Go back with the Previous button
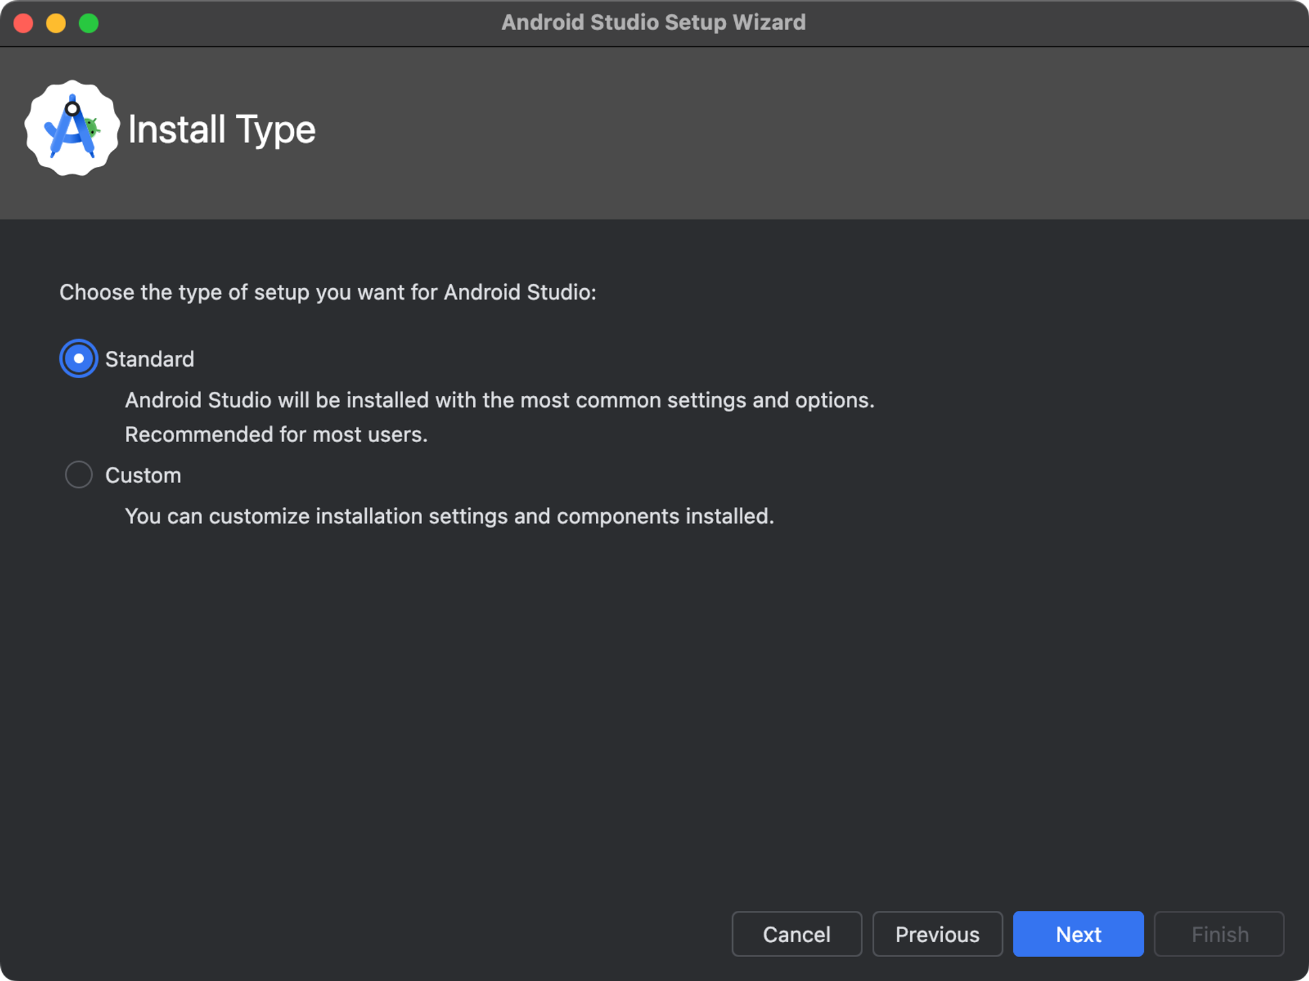 click(937, 934)
